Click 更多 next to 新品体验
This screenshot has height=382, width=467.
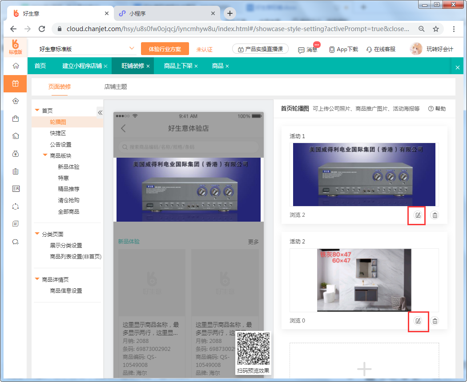tap(253, 242)
